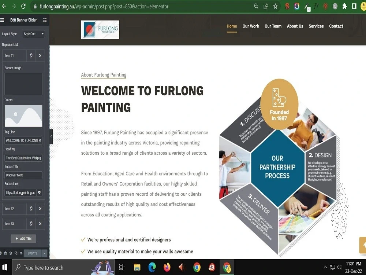Open the eyedropper color picker extension
Image resolution: width=366 pixels, height=275 pixels.
pyautogui.click(x=307, y=7)
